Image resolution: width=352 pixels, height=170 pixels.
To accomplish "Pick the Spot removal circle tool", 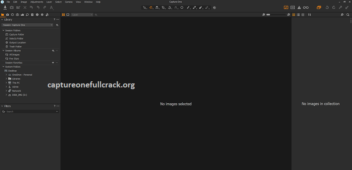I will point(182,7).
